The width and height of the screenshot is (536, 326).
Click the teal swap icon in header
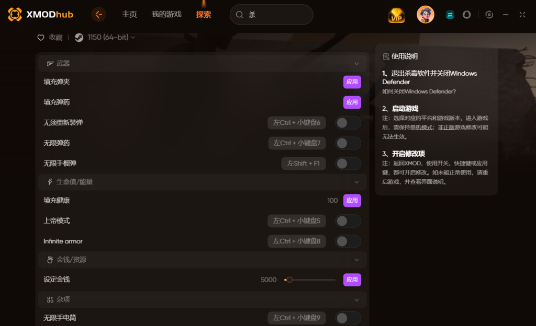[x=450, y=15]
